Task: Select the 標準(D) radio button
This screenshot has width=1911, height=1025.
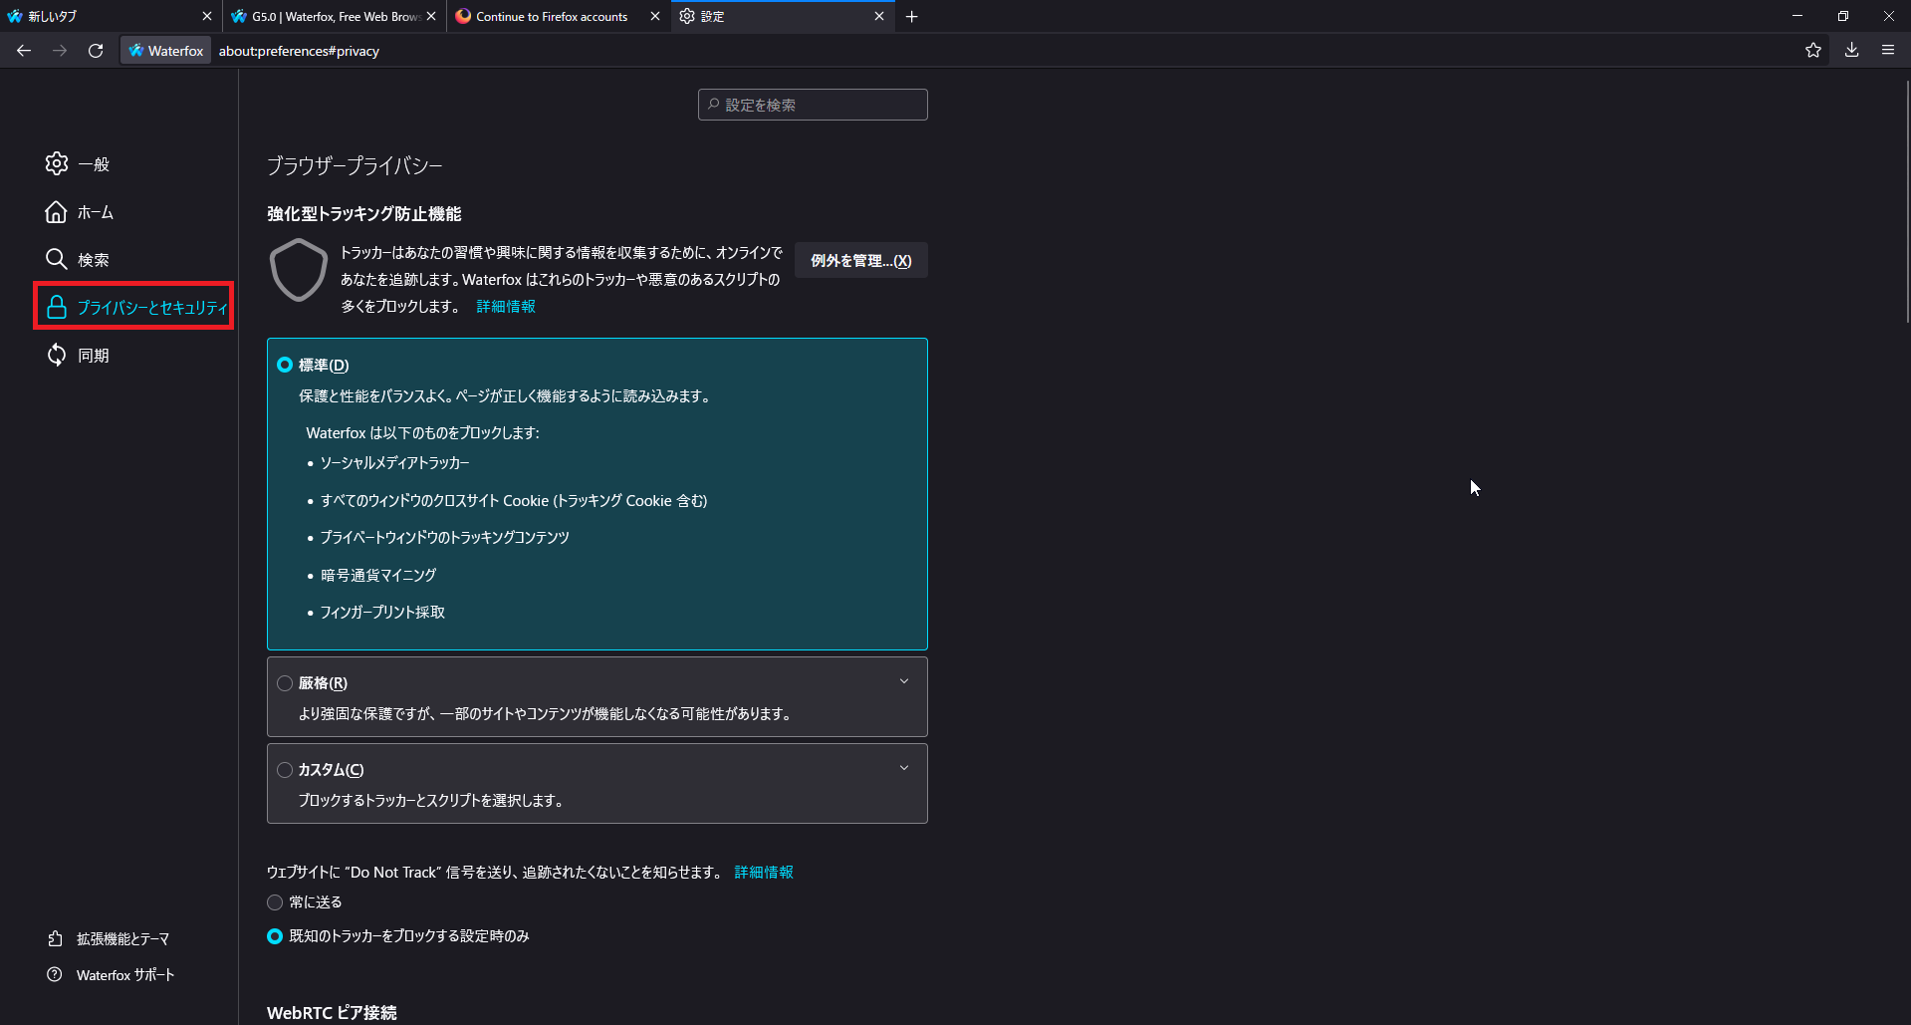Action: pyautogui.click(x=285, y=365)
